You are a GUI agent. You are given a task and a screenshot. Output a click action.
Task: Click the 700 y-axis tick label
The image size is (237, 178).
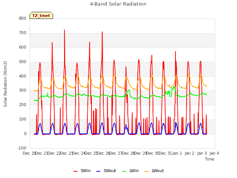[23, 33]
